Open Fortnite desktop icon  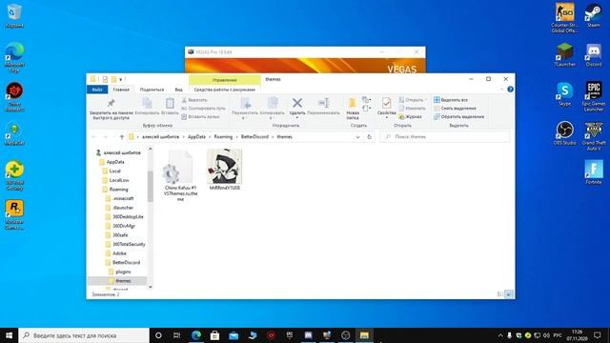593,172
